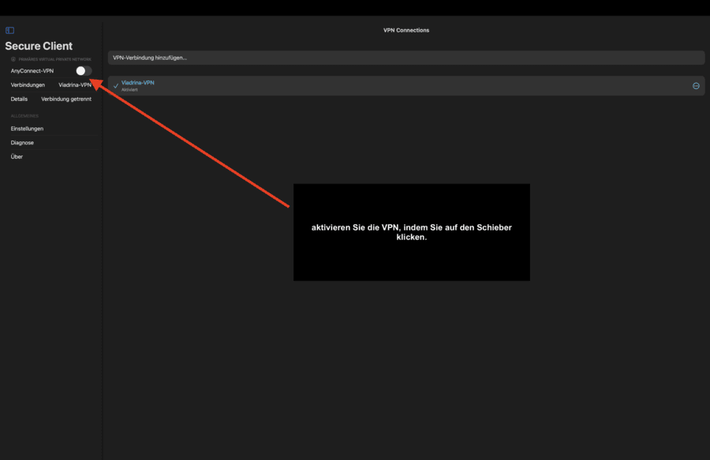Screen dimensions: 710x460
Task: Open the Diagnose section
Action: pos(51,143)
